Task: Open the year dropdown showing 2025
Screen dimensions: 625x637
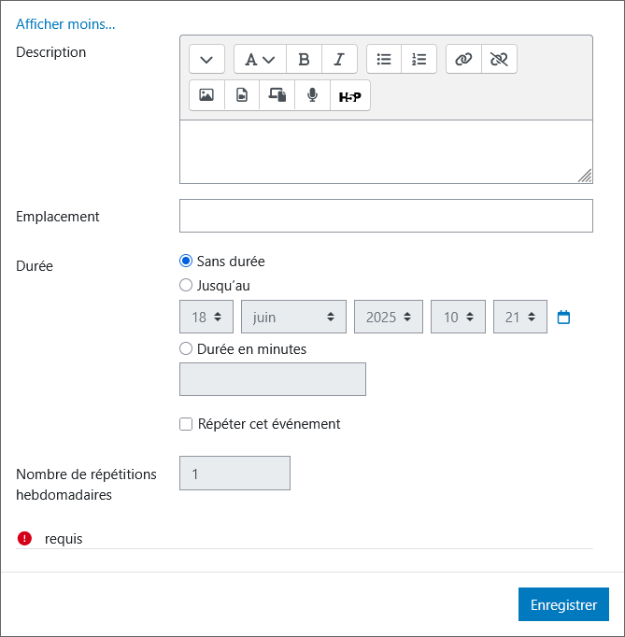Action: click(x=388, y=318)
